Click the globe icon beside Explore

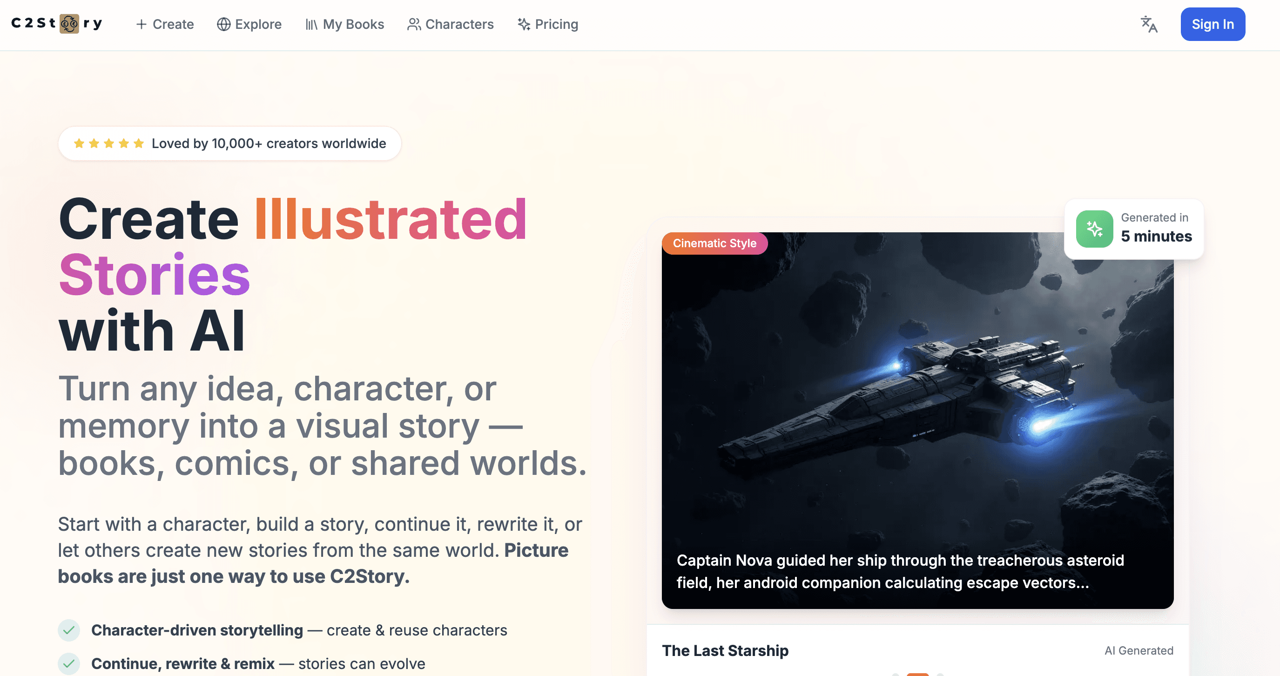pos(223,24)
